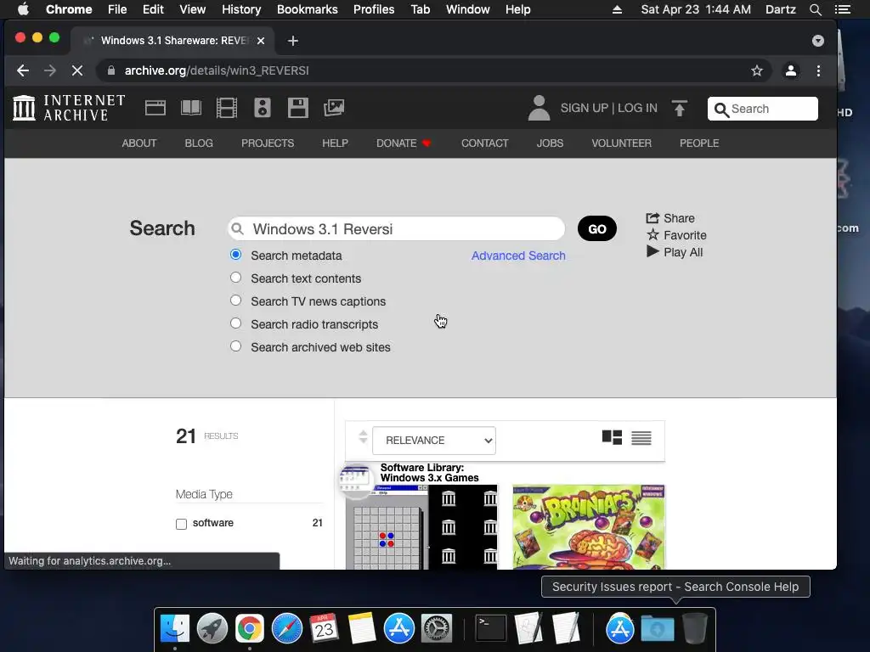
Task: Open the Images icon in header
Action: coord(334,108)
